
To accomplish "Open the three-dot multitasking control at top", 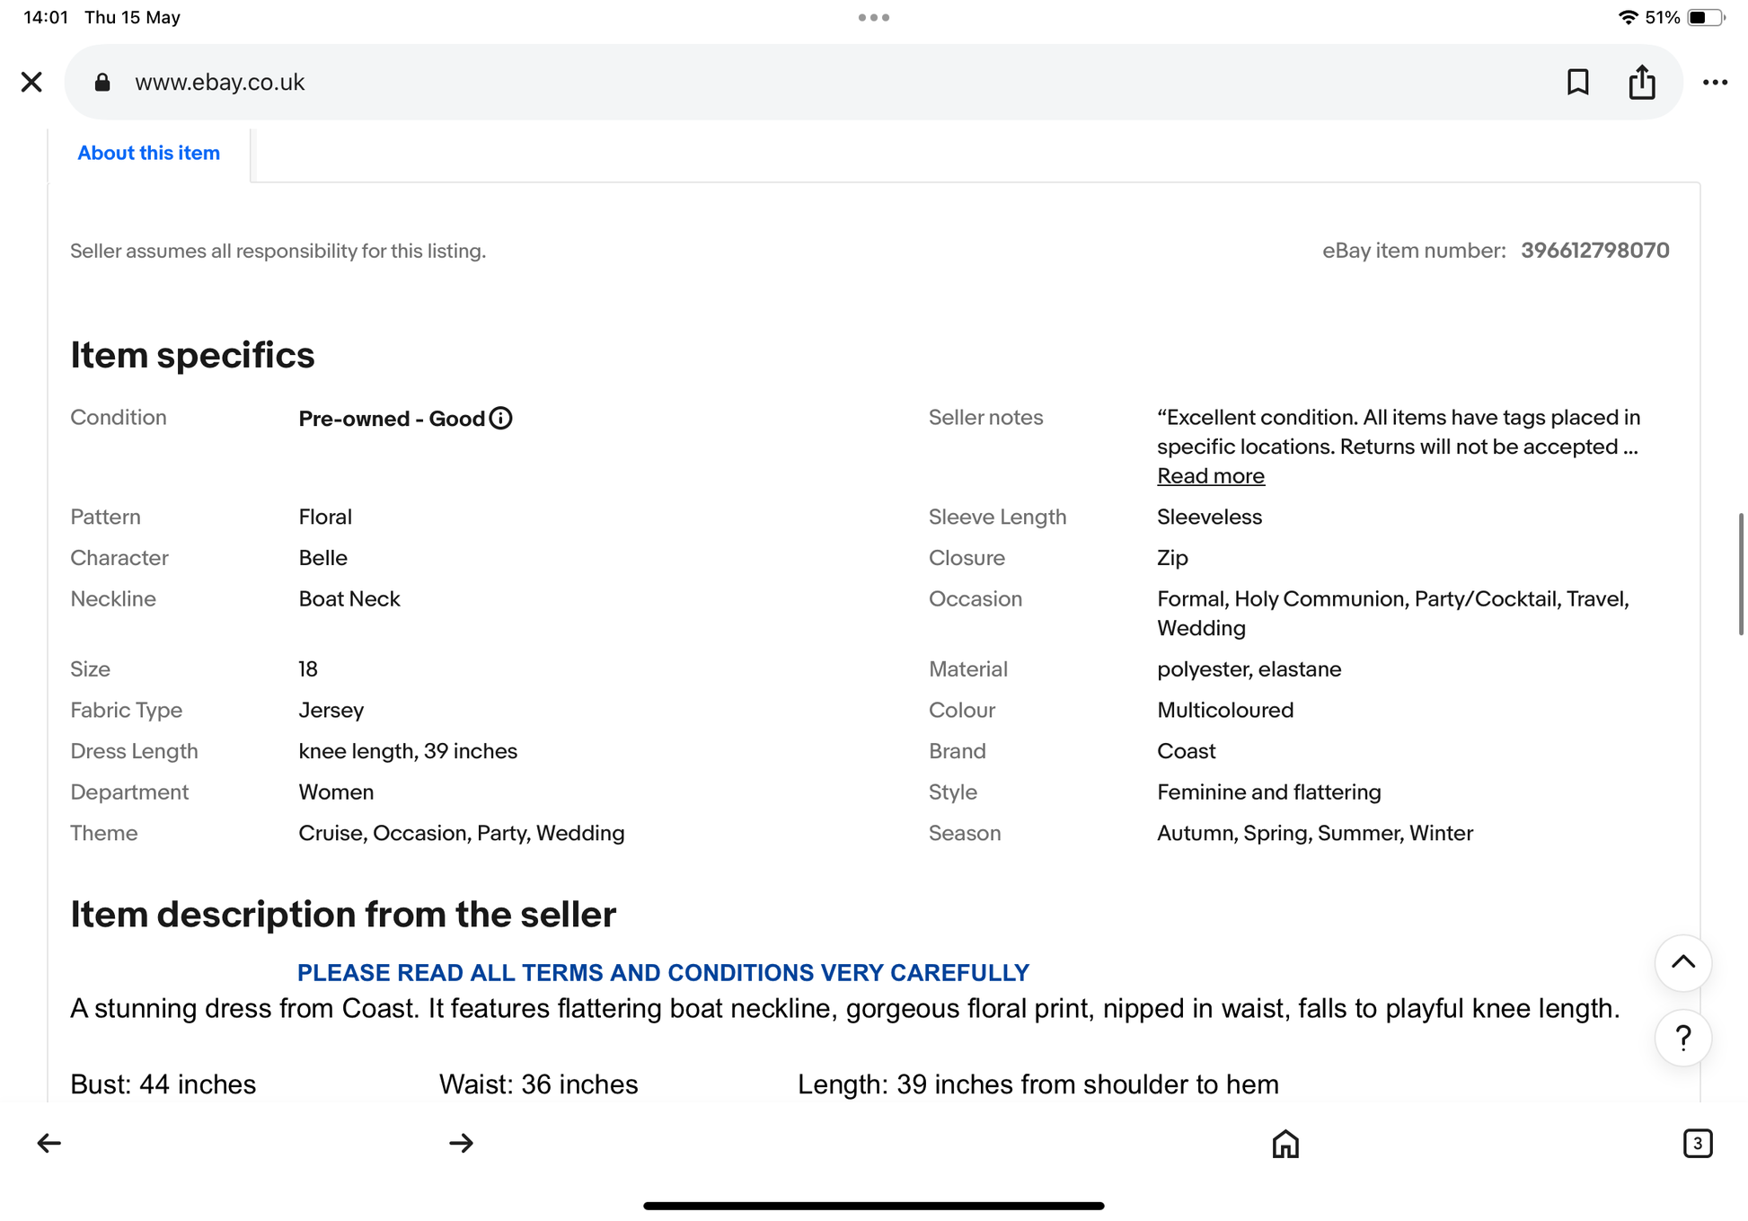I will (x=873, y=17).
